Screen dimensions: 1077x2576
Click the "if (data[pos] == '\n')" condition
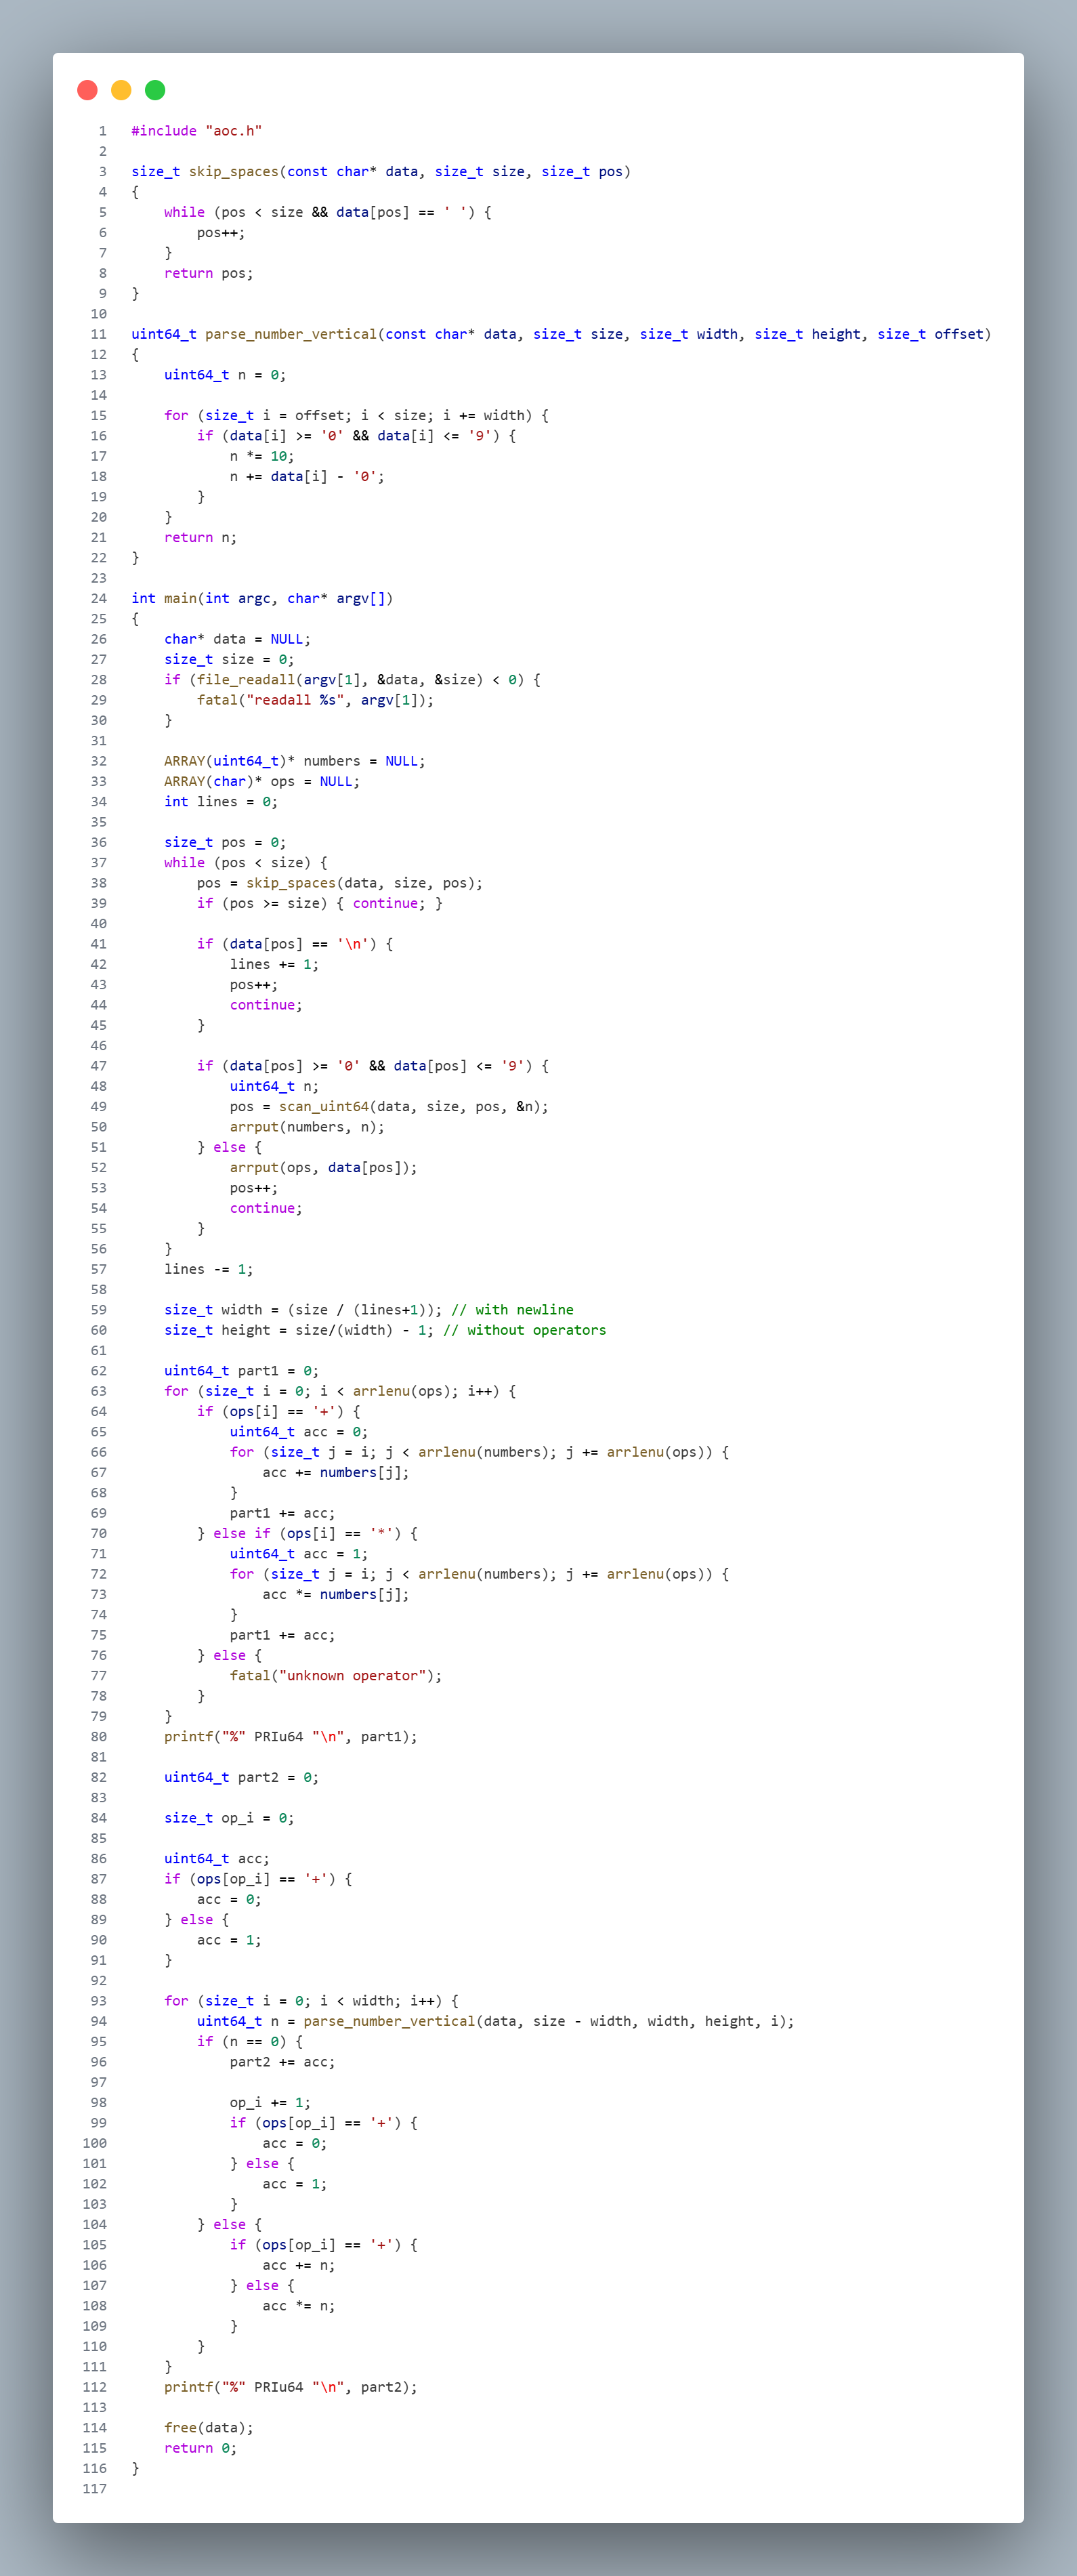pyautogui.click(x=295, y=944)
